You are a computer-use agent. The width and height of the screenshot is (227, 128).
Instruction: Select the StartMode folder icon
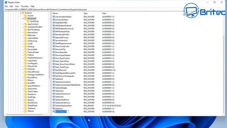click(28, 21)
